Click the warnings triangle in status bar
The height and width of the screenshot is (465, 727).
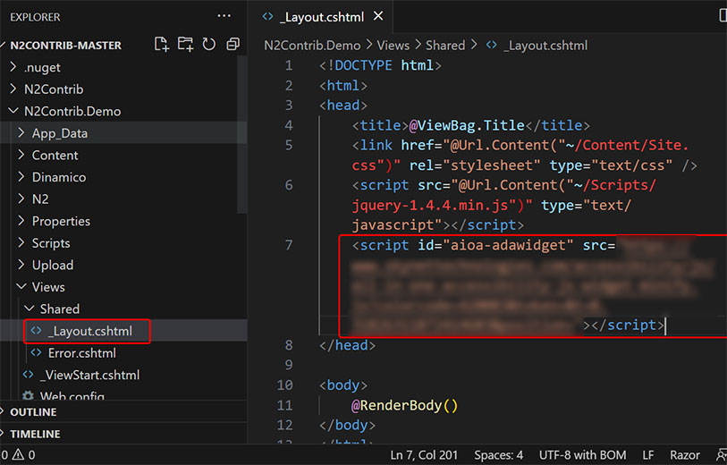[x=18, y=455]
